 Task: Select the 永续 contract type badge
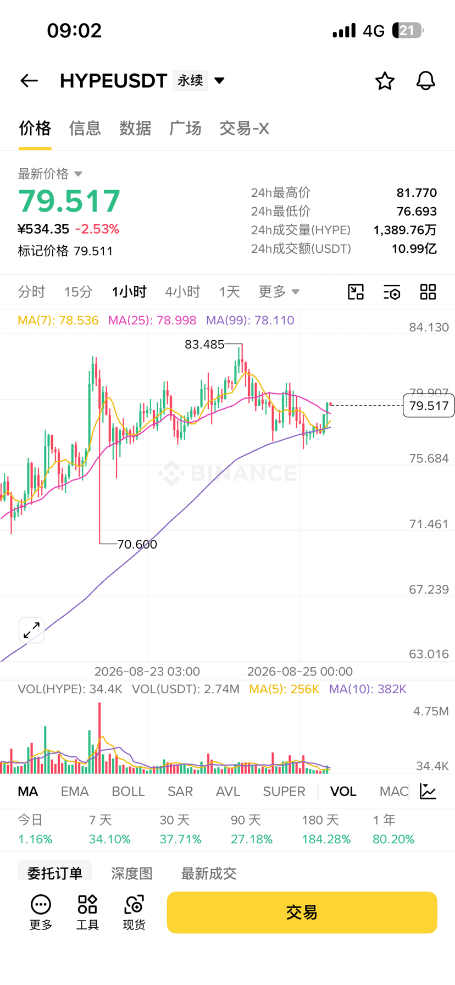(190, 81)
